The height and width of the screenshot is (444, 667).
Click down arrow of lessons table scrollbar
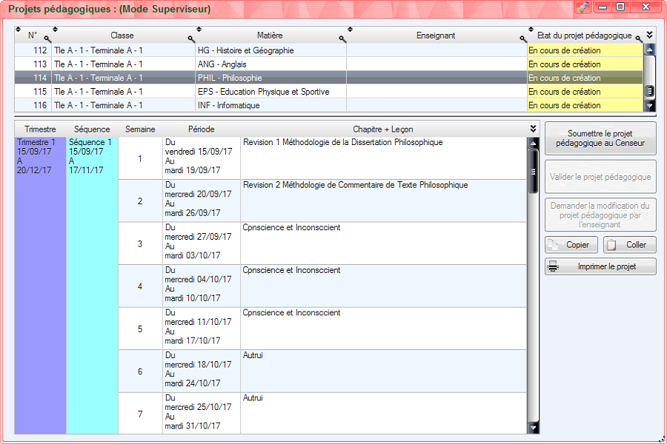(x=533, y=428)
